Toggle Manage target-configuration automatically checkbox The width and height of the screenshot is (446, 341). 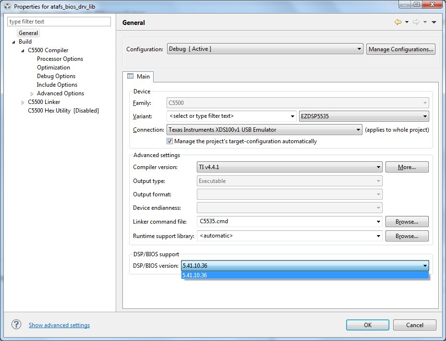[x=169, y=141]
